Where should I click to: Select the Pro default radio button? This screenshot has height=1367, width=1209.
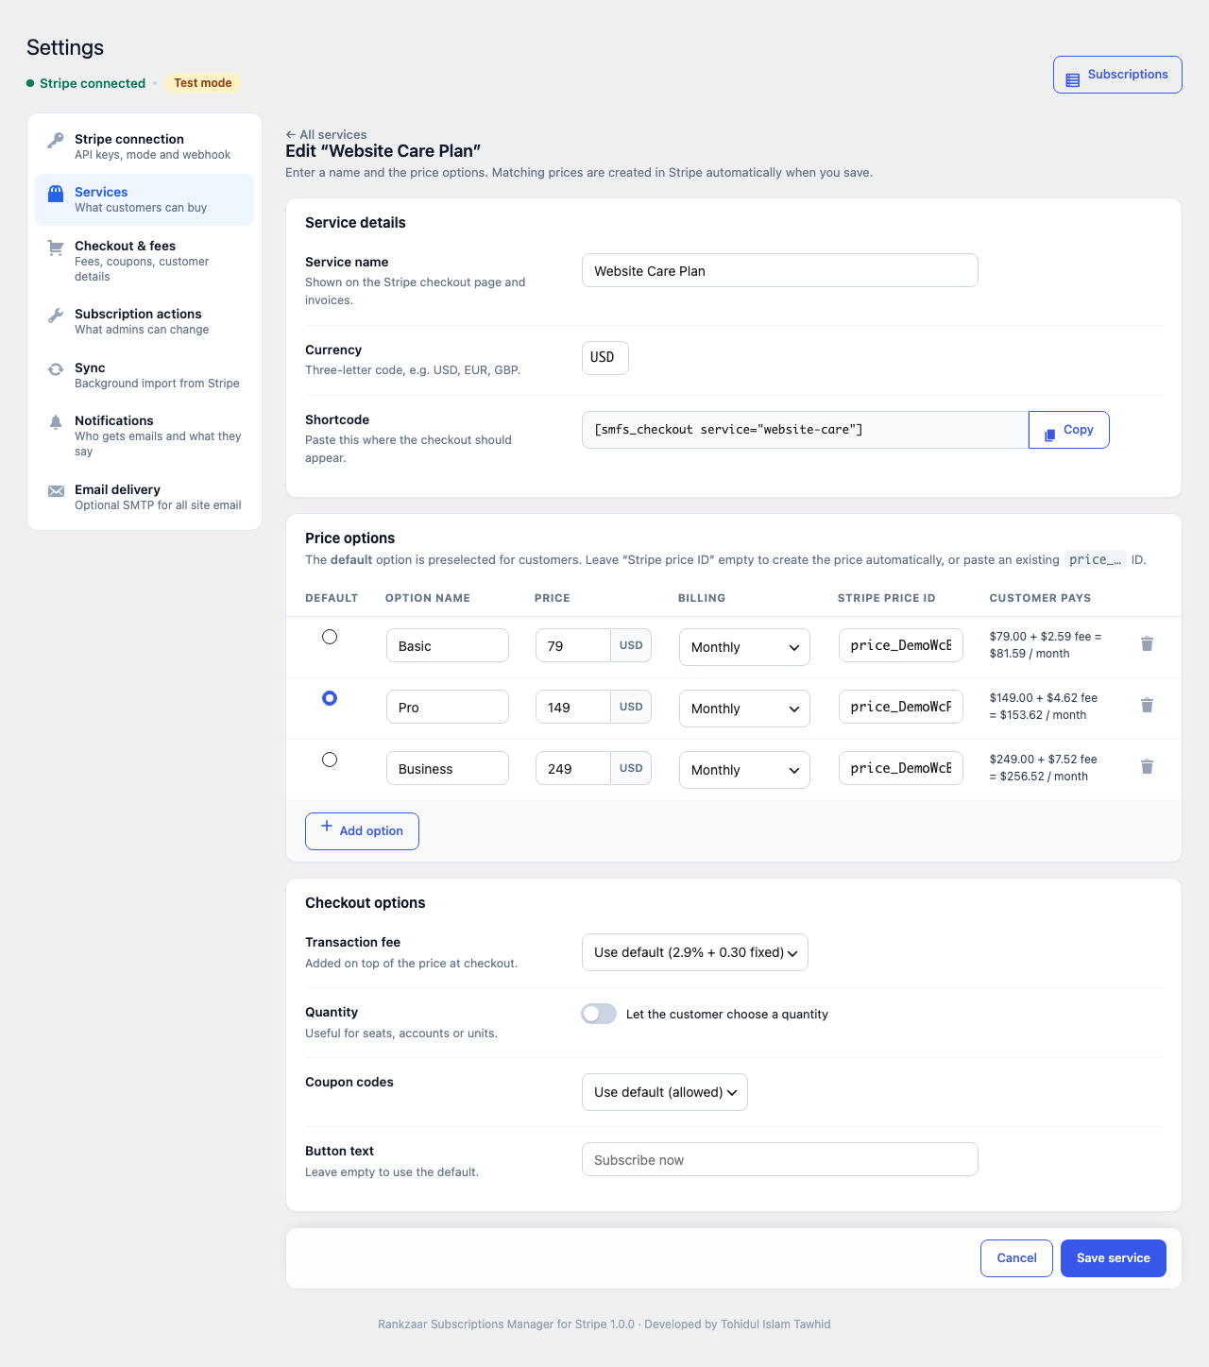330,698
